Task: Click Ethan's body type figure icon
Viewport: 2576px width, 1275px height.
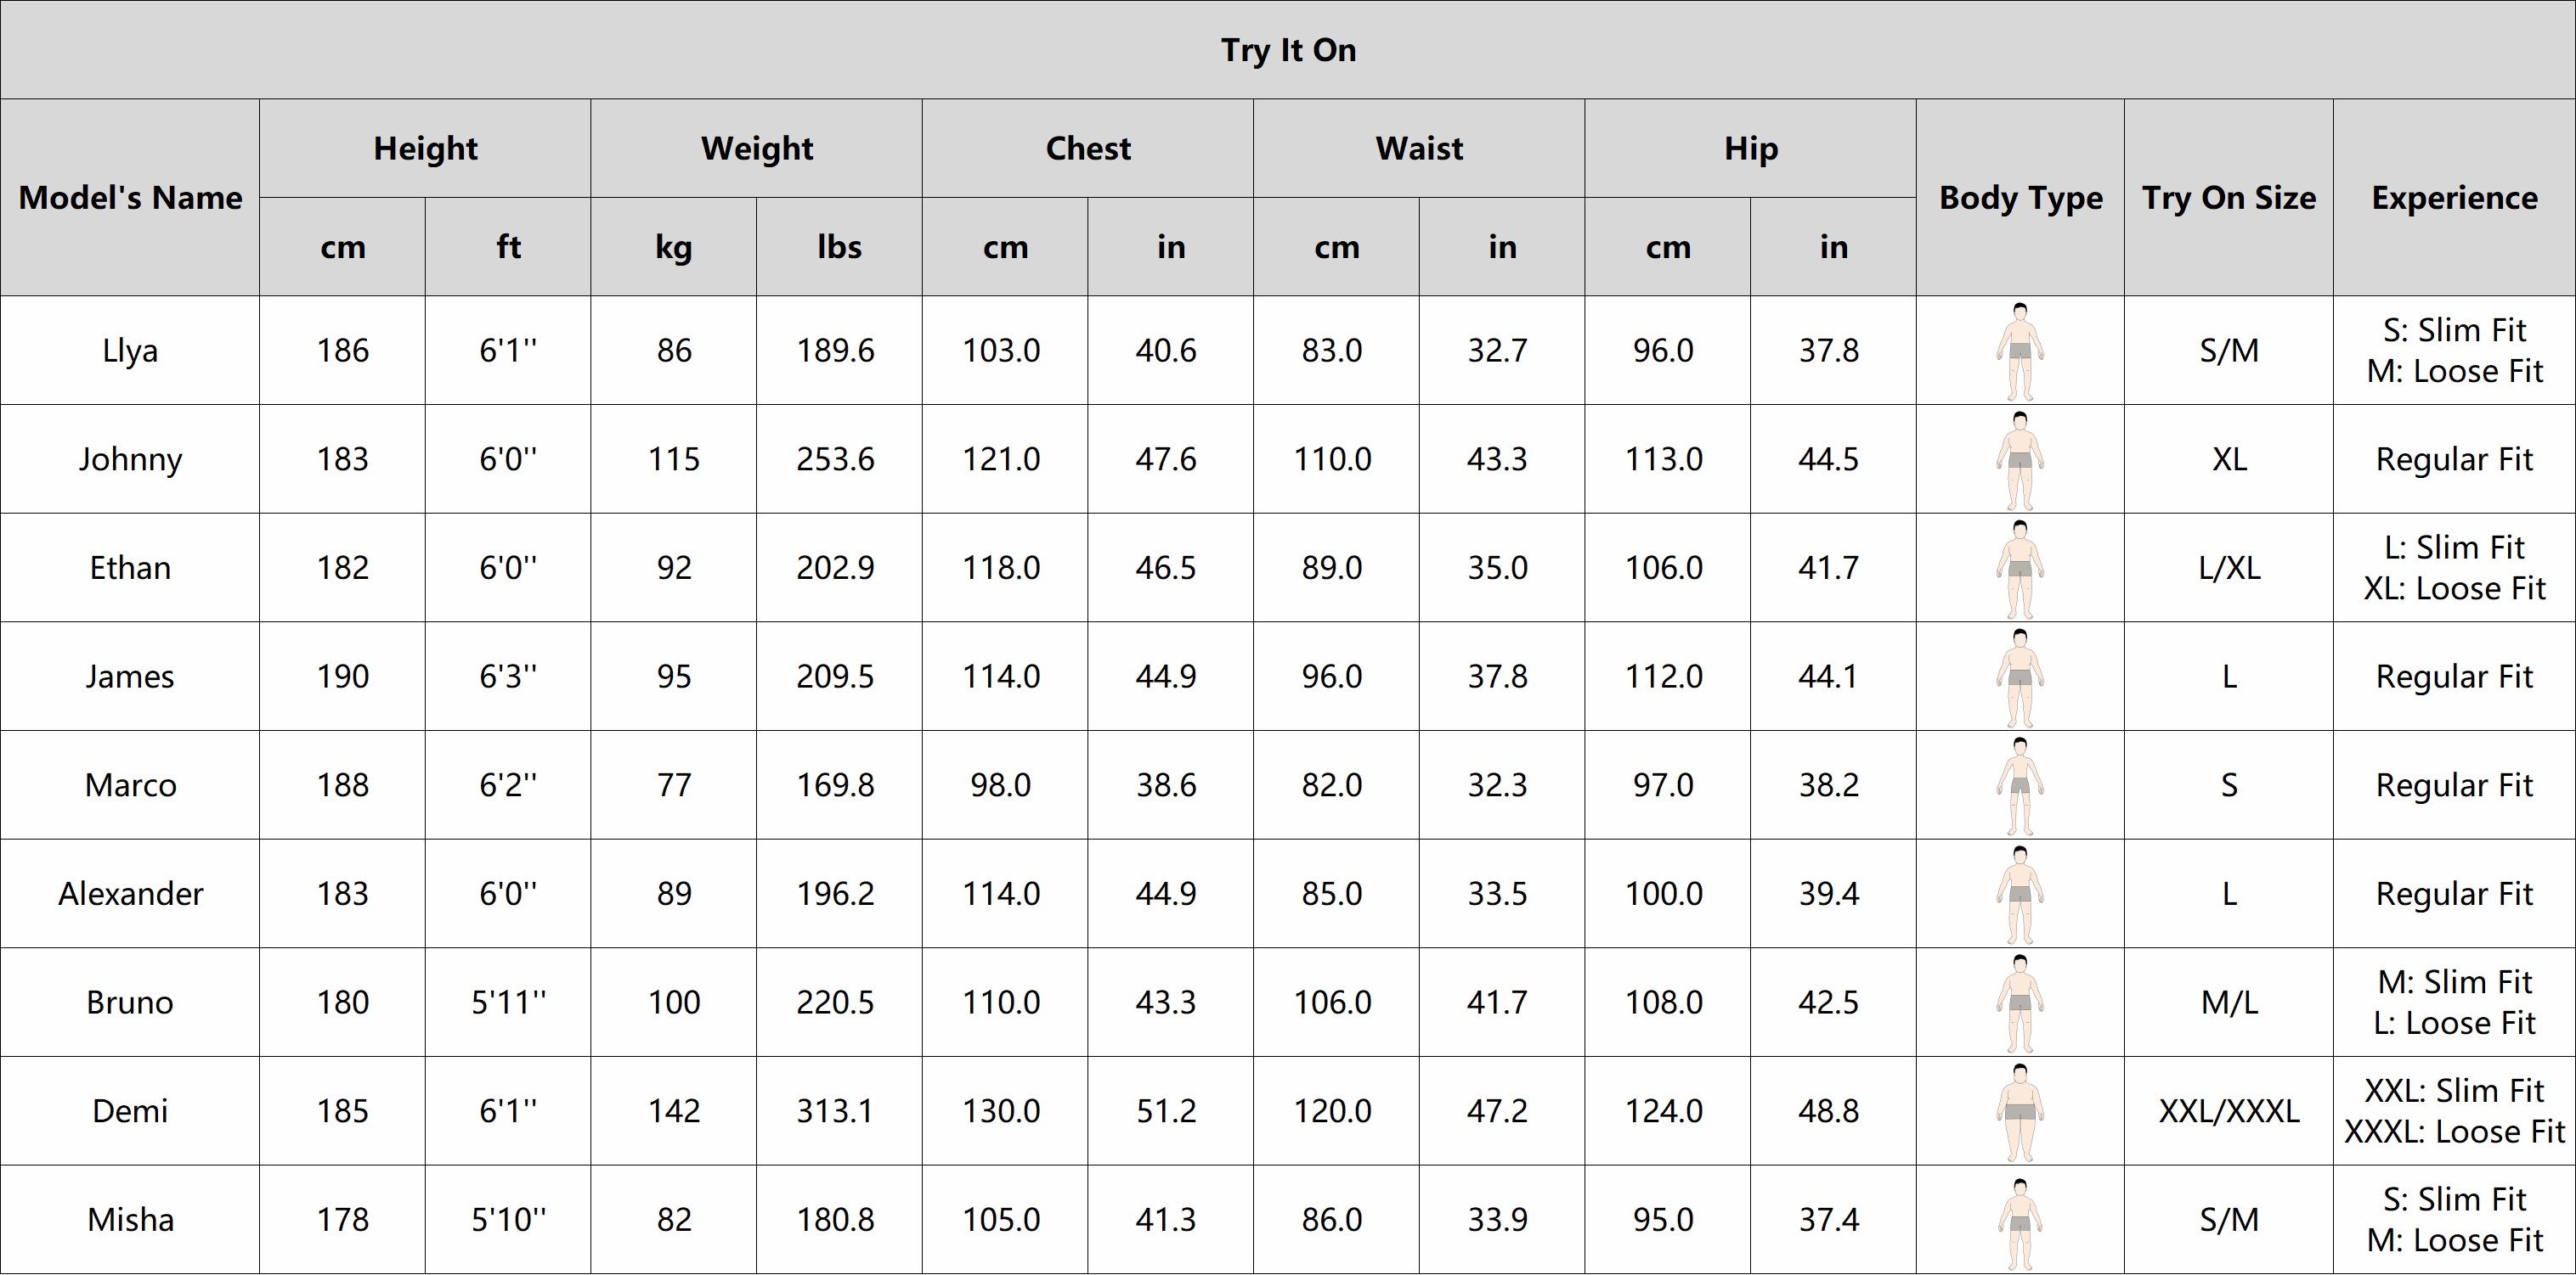Action: (x=2019, y=569)
